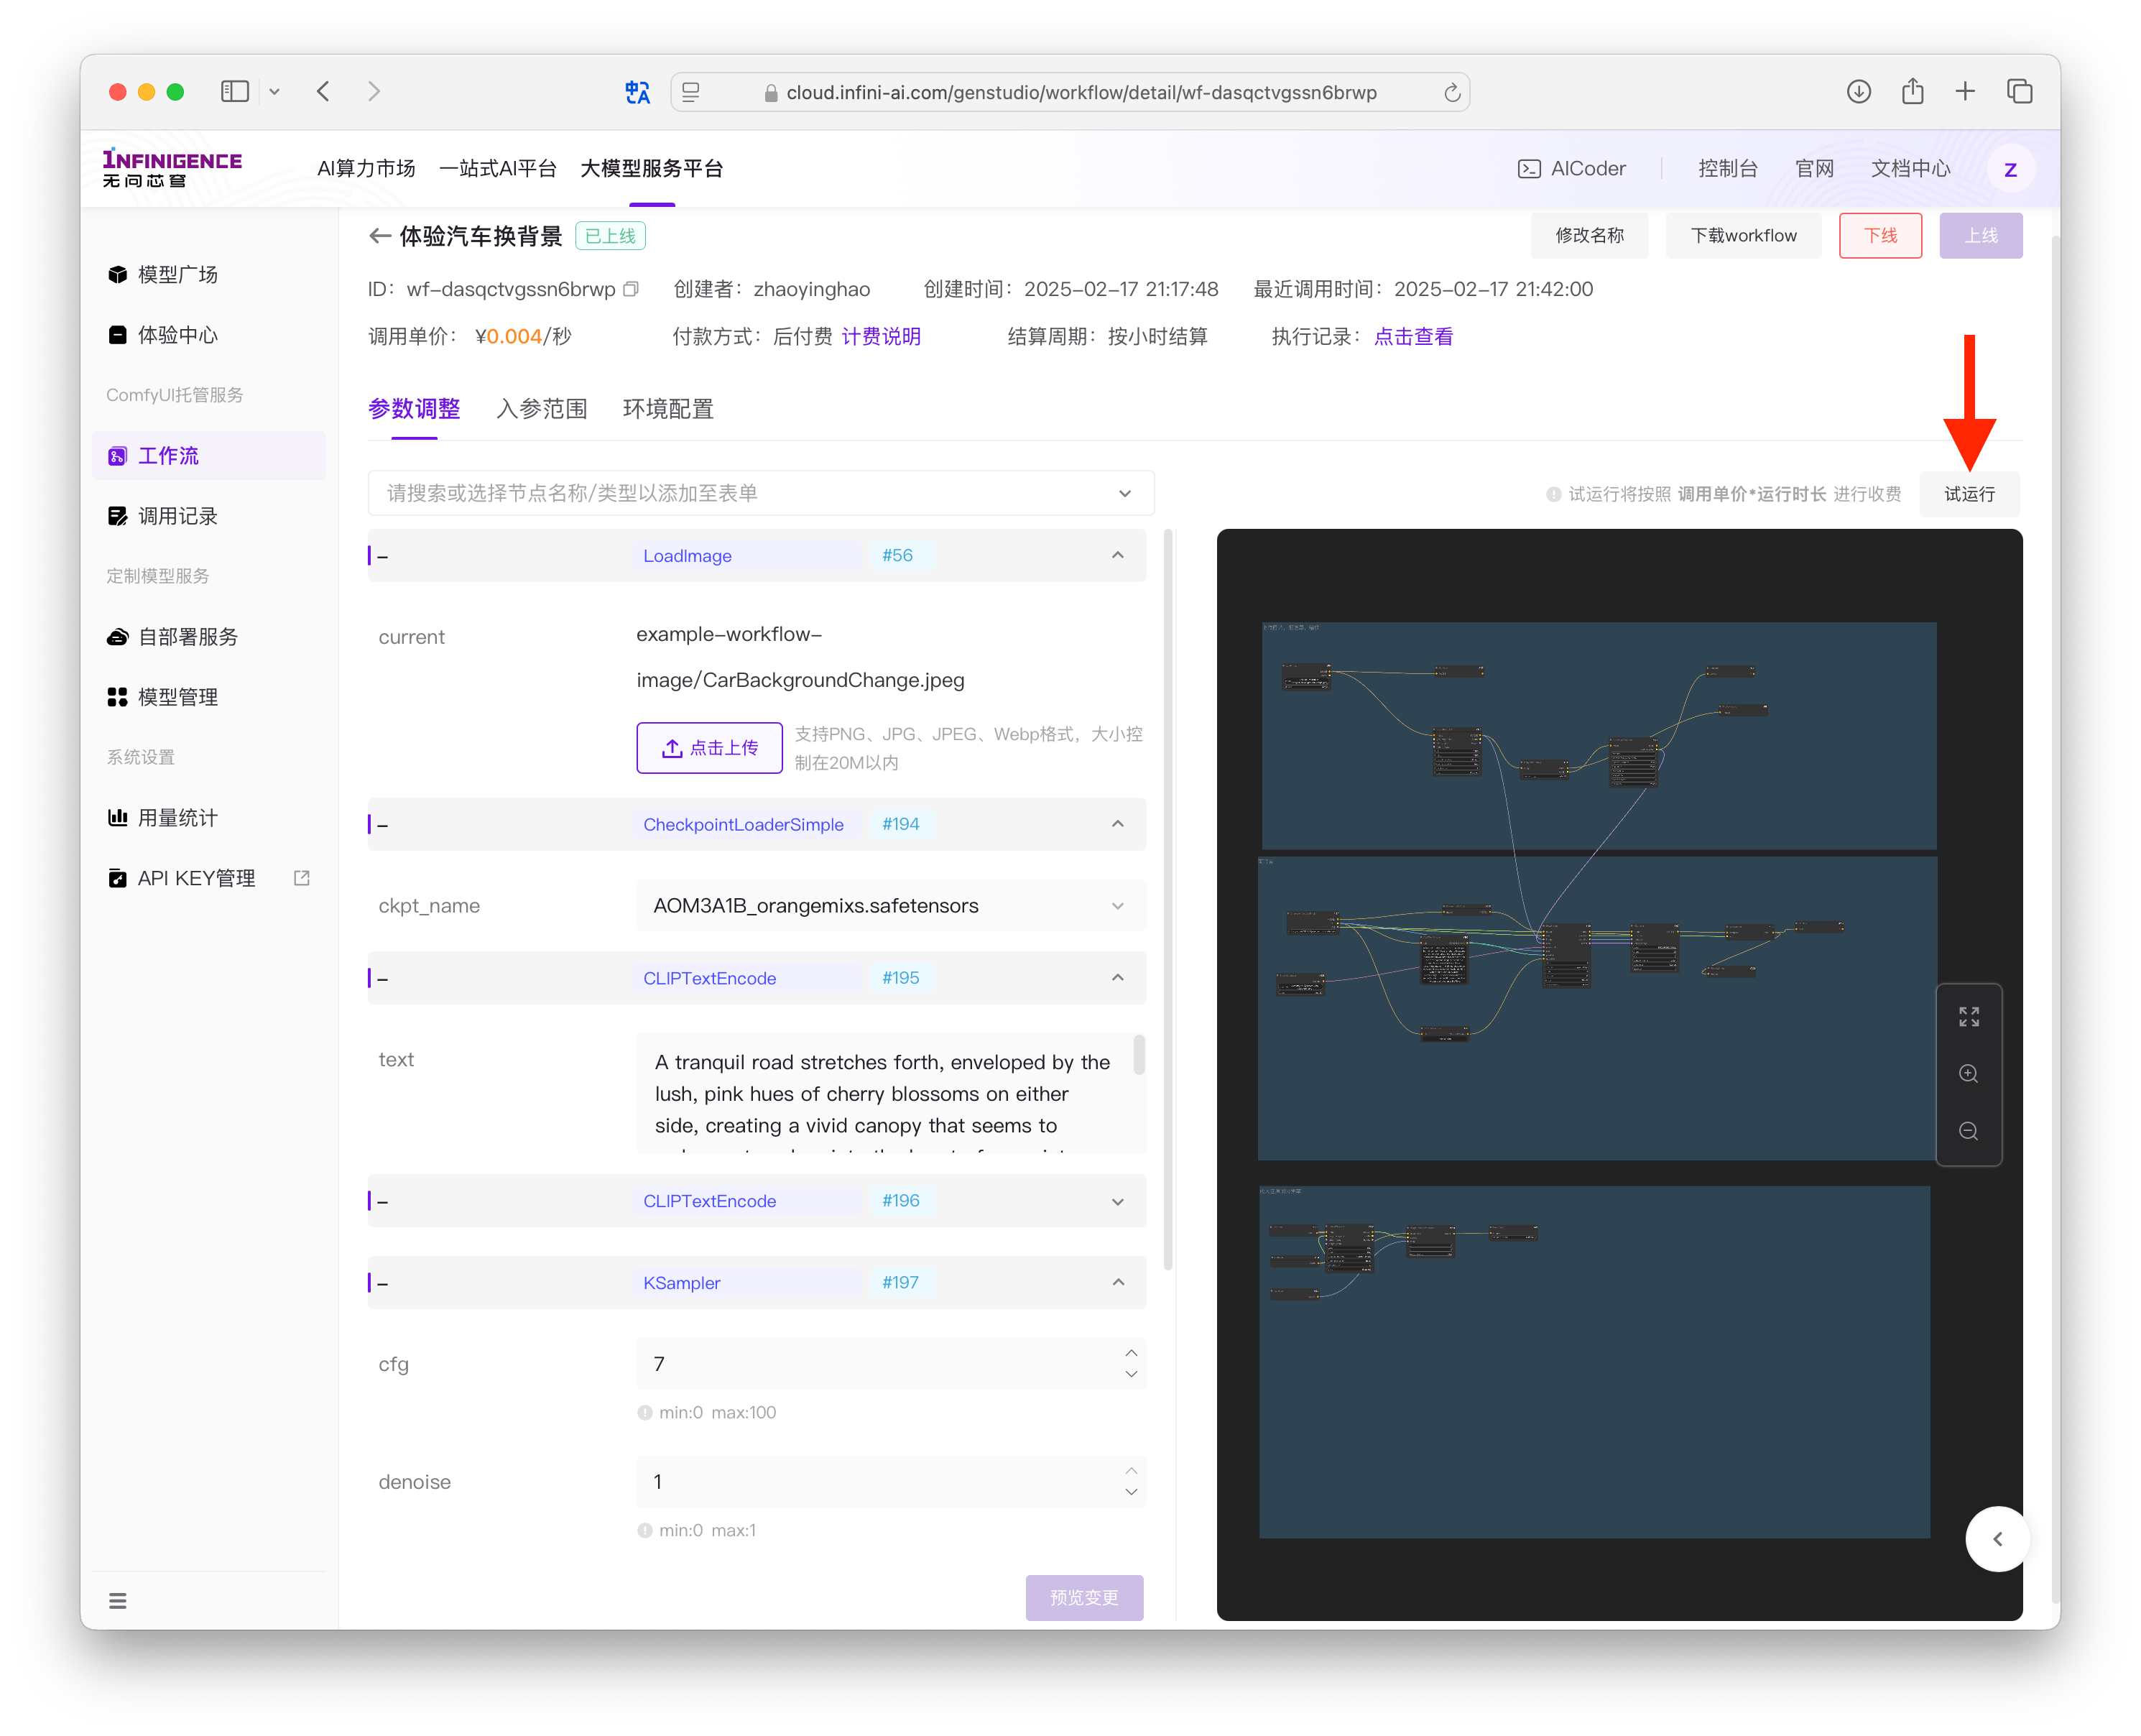Click the browser forward arrow
Image resolution: width=2141 pixels, height=1736 pixels.
[x=374, y=92]
